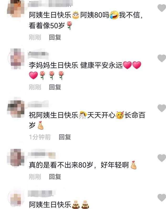Screen dimensions: 166x209
Task: Tap the 1分钟前 timestamp
Action: coord(40,137)
